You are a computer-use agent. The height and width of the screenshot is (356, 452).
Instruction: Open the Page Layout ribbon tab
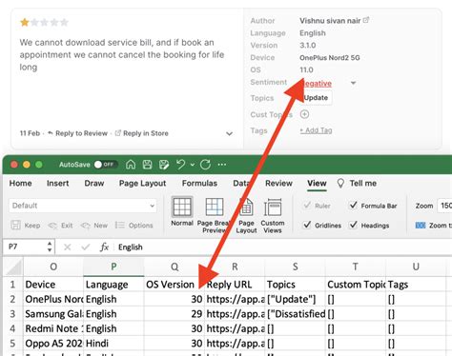pyautogui.click(x=142, y=184)
